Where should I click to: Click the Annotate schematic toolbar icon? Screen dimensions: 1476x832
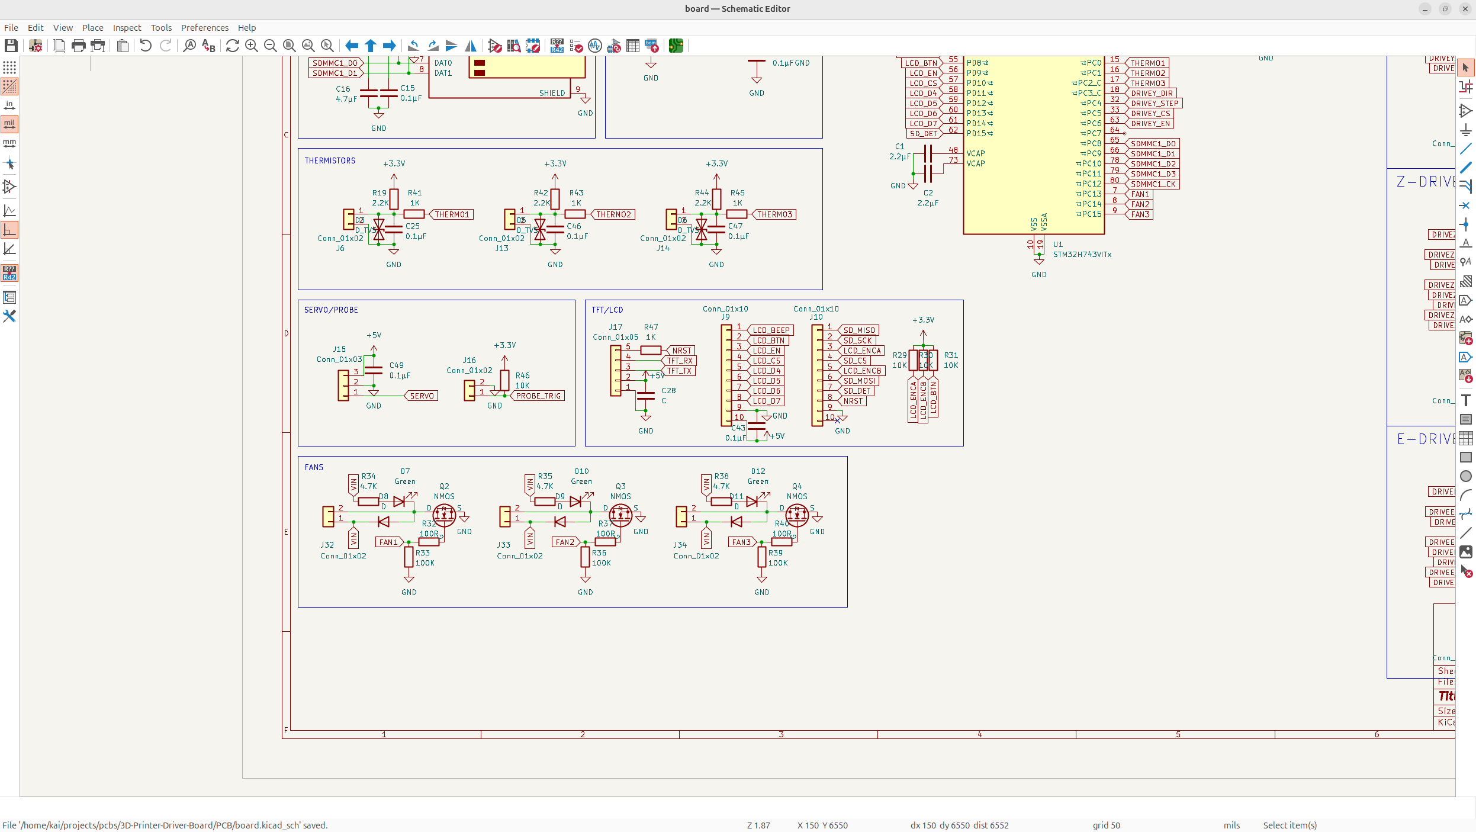click(x=557, y=46)
